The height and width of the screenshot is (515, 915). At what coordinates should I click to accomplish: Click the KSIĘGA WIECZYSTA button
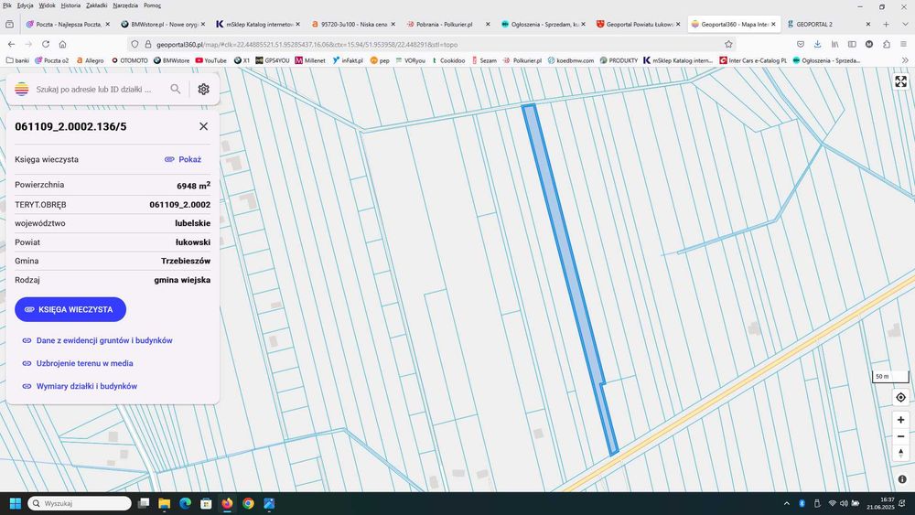70,309
